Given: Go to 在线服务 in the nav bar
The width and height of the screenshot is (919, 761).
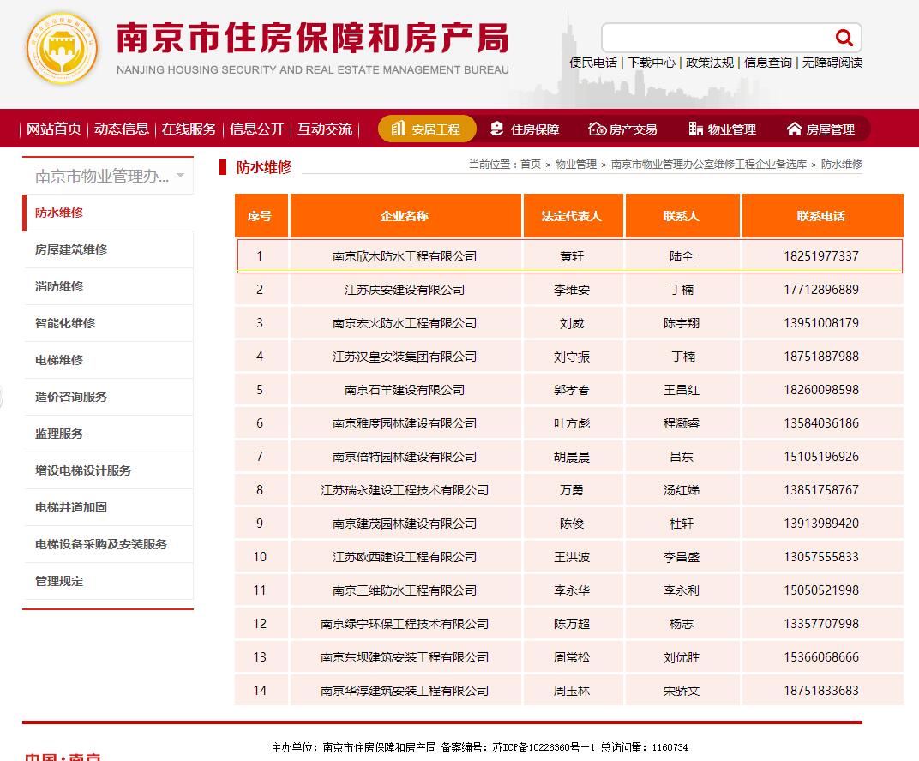Looking at the screenshot, I should [x=189, y=129].
